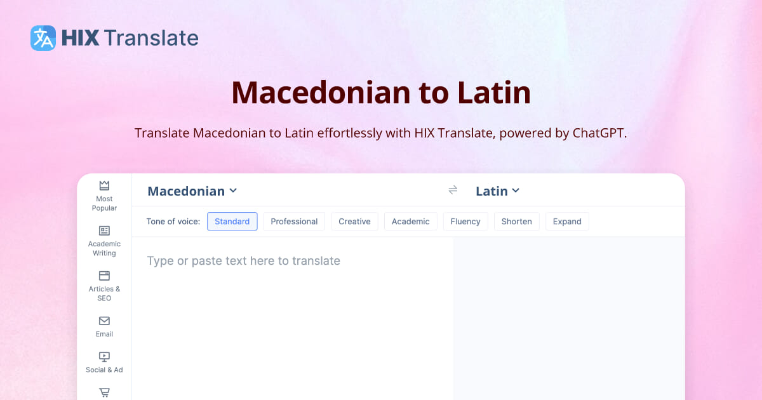Swap languages with the arrows icon
The image size is (762, 400).
point(453,190)
